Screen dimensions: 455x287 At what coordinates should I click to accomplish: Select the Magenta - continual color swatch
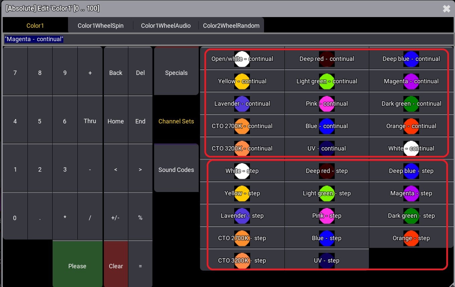411,81
